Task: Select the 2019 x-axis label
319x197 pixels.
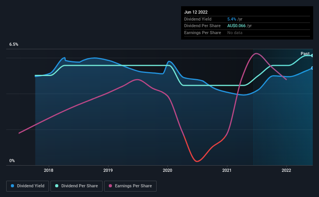Action: 108,170
